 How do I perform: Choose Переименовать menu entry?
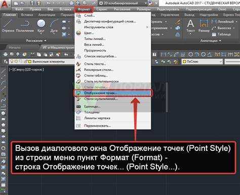click(x=113, y=126)
